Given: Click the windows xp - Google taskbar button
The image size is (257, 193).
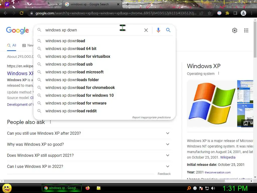Looking at the screenshot, I should click(x=62, y=188).
